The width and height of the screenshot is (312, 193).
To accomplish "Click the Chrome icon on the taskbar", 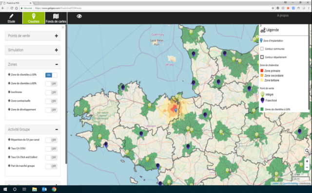I will 54,190.
